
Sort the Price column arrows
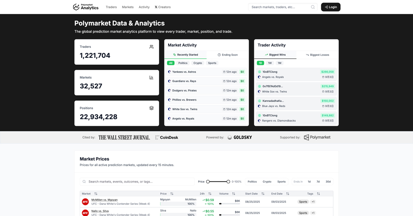(172, 194)
